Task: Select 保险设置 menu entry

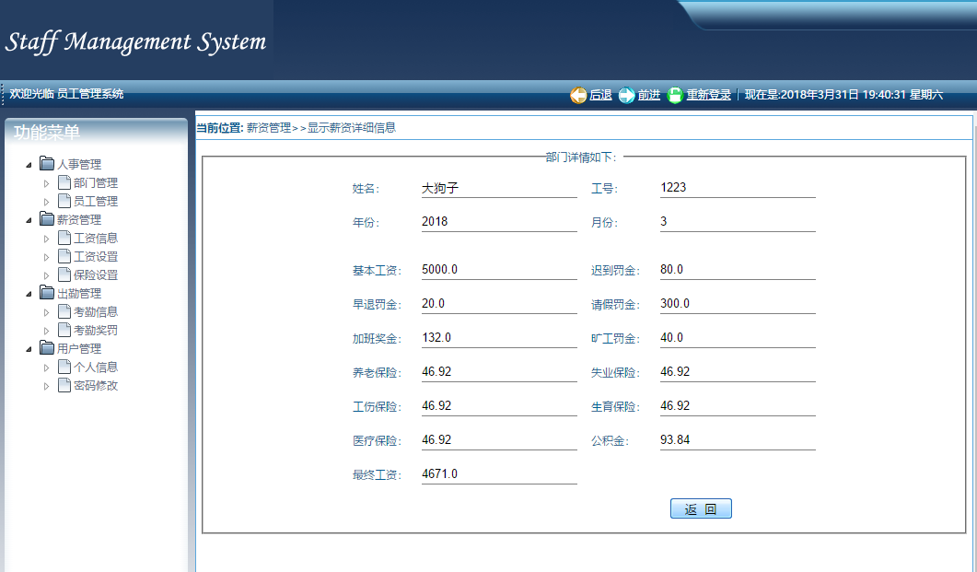Action: [x=96, y=275]
